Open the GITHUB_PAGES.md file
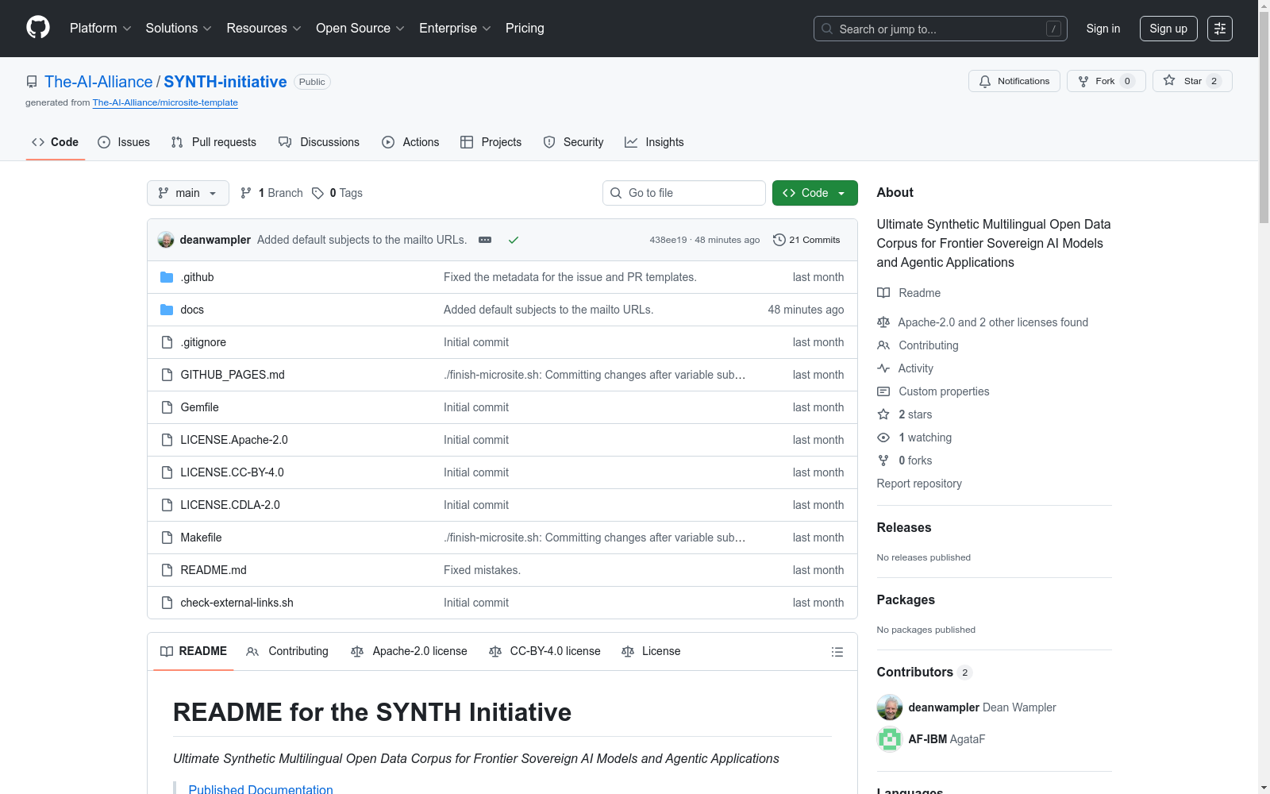The height and width of the screenshot is (794, 1270). (233, 375)
